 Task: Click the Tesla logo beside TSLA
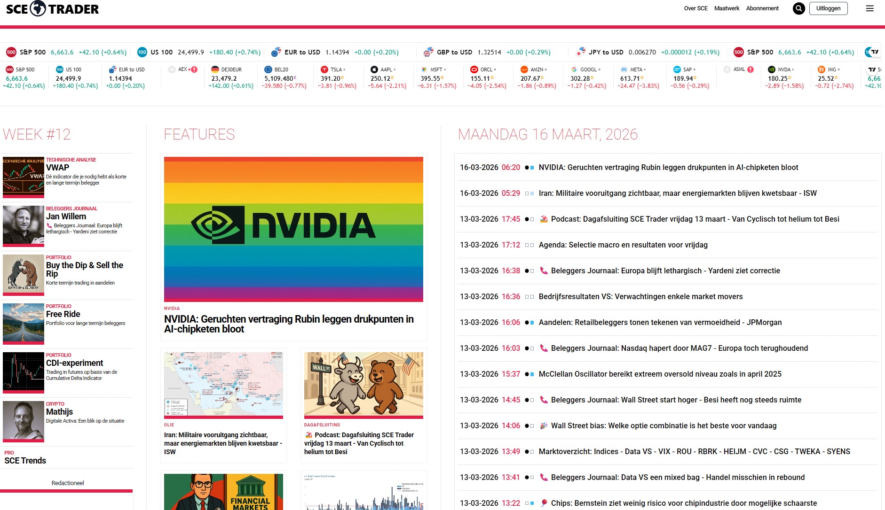[324, 70]
